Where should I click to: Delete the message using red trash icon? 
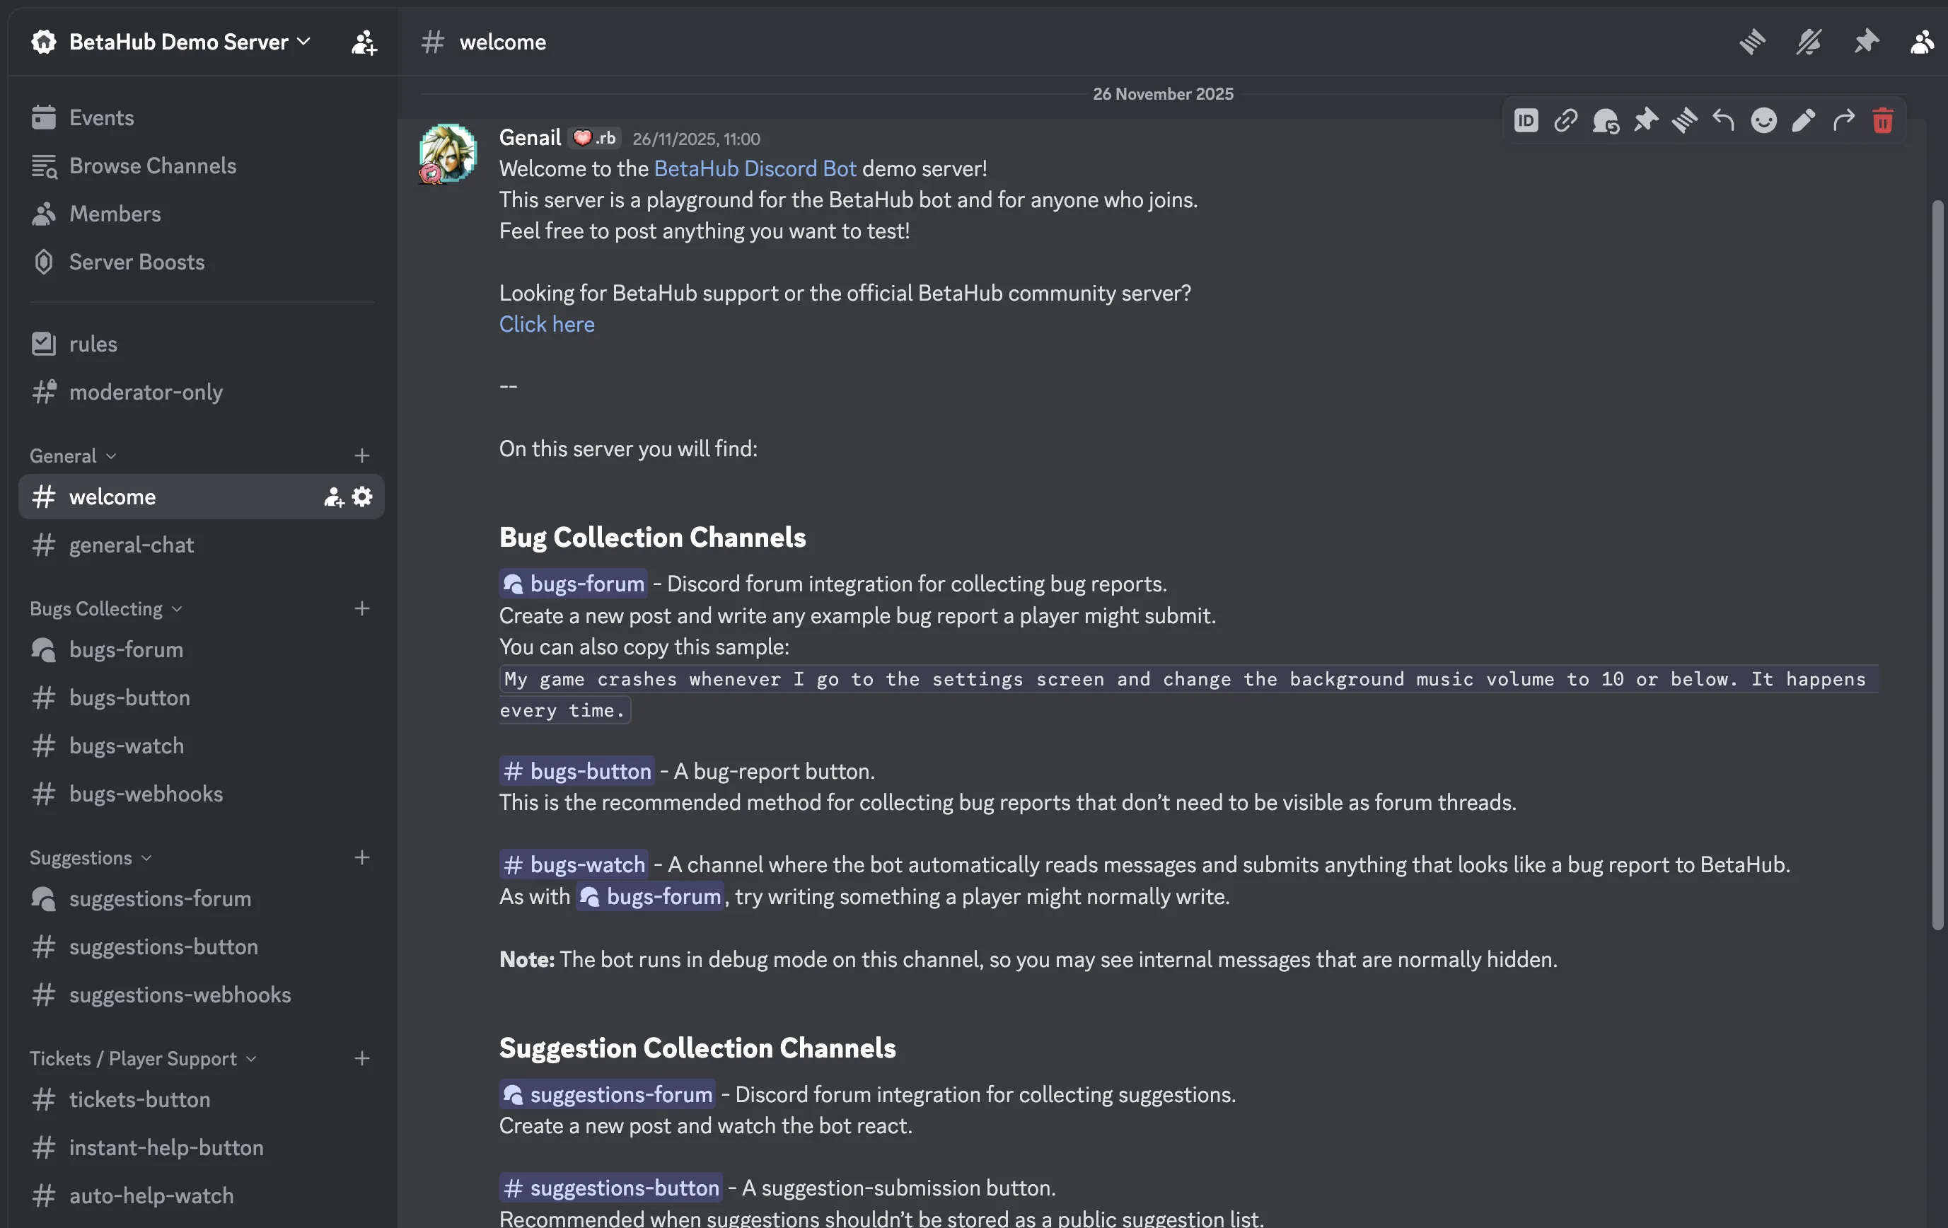tap(1882, 120)
